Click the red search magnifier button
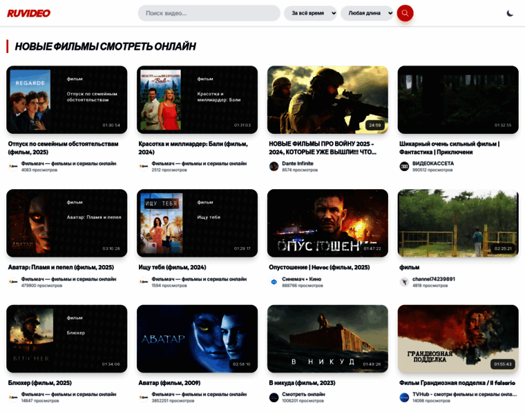This screenshot has width=525, height=414. click(405, 13)
